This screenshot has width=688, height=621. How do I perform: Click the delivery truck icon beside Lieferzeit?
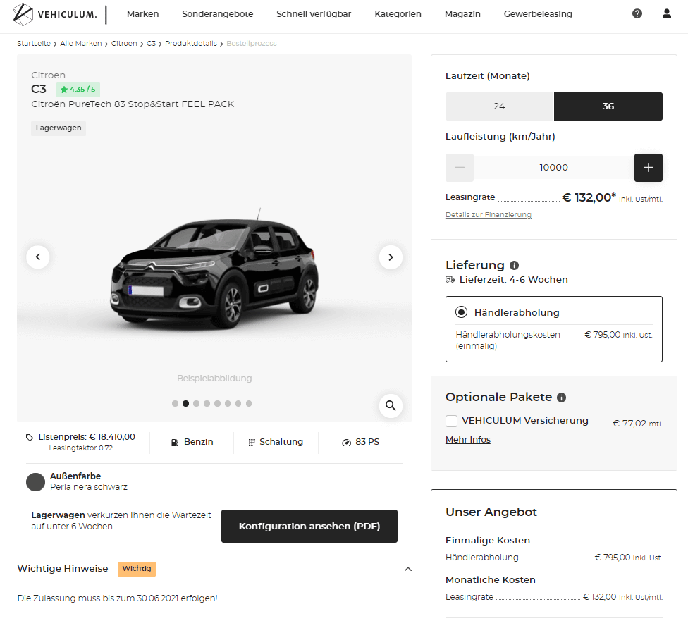pyautogui.click(x=450, y=280)
